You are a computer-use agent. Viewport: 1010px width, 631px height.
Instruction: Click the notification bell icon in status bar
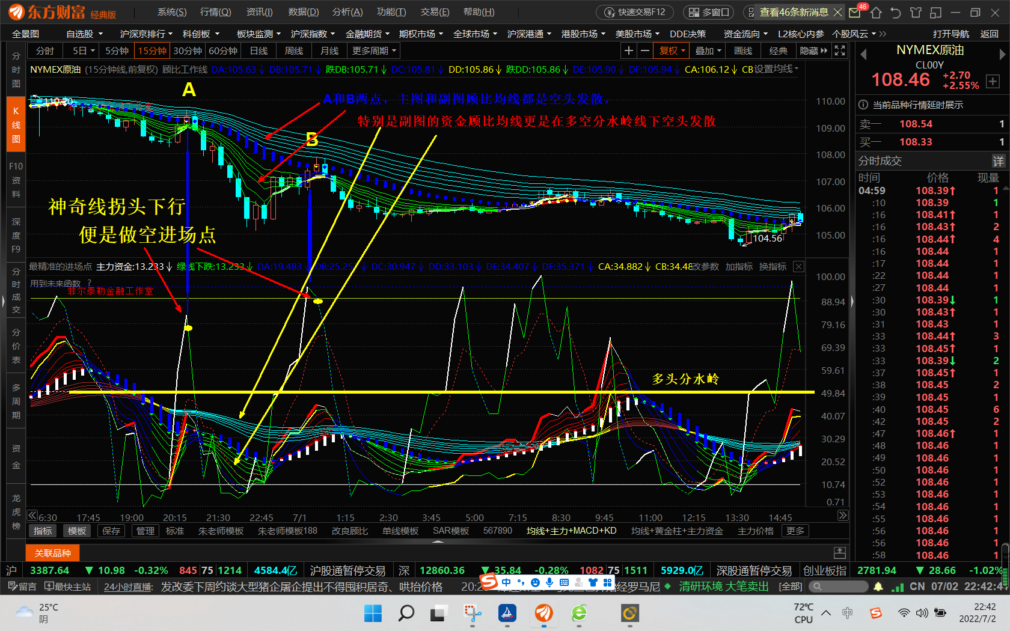(x=878, y=587)
